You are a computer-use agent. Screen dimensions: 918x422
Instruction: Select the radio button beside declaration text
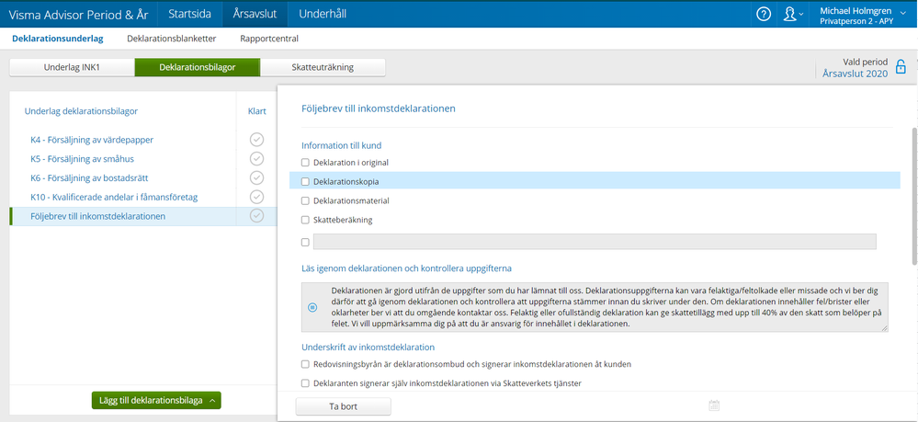tap(312, 307)
